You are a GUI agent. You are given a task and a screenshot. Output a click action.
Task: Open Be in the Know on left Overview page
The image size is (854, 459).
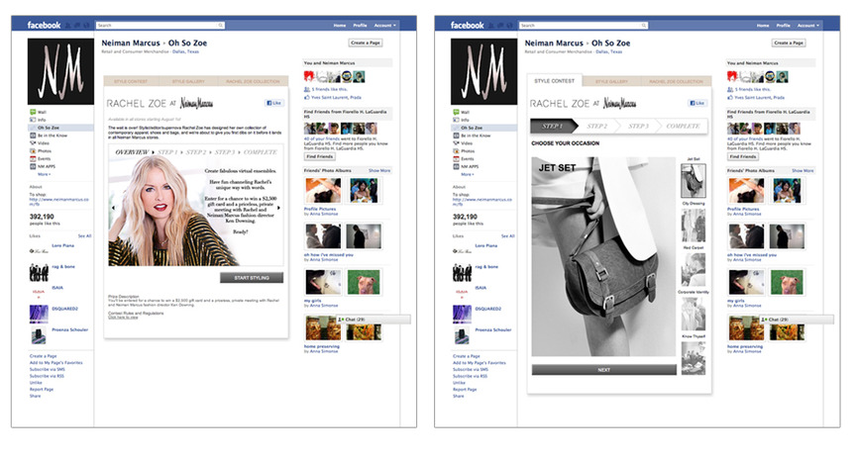coord(53,136)
